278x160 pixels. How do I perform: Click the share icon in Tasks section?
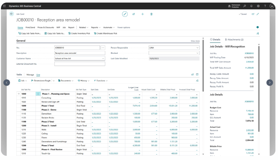coord(192,75)
